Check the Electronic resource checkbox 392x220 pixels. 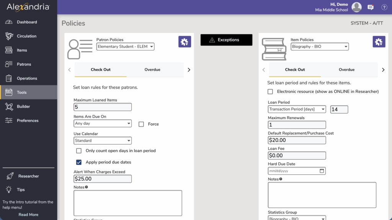coord(270,91)
